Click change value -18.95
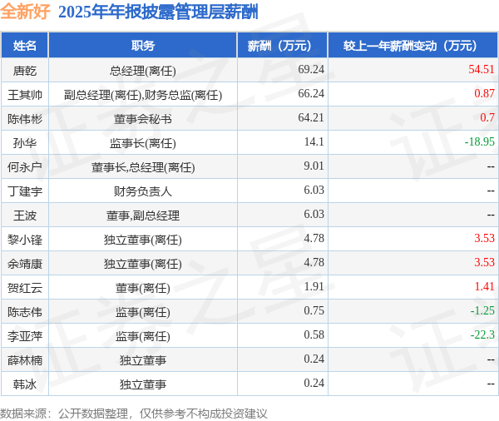 tap(480, 141)
